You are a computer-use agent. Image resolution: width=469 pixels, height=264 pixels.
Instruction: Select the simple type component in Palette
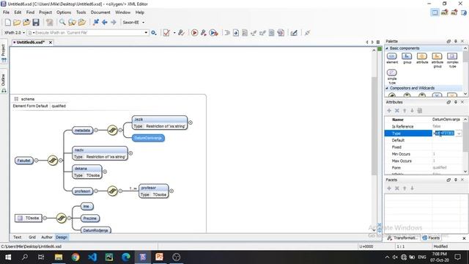[x=392, y=76]
